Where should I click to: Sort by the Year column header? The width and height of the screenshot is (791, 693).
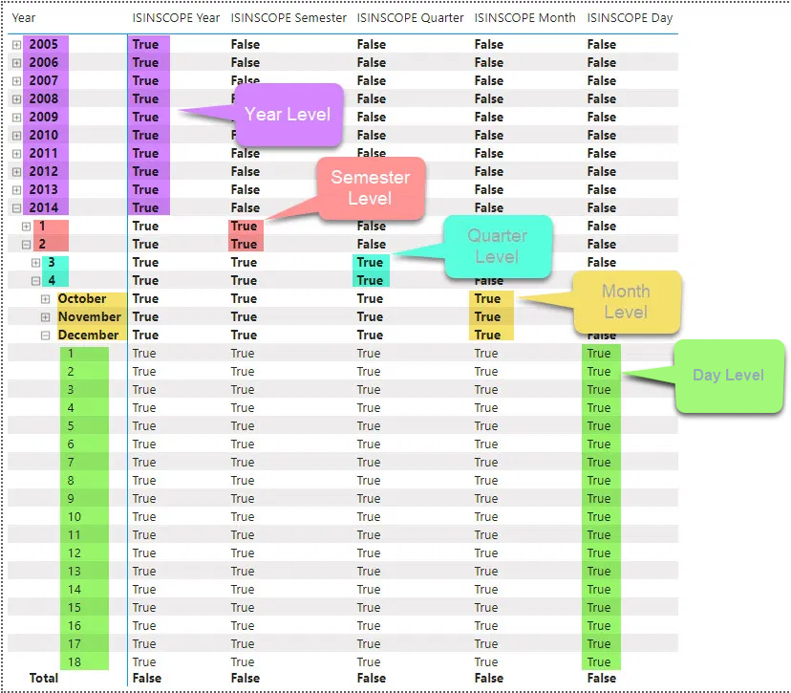[x=24, y=17]
